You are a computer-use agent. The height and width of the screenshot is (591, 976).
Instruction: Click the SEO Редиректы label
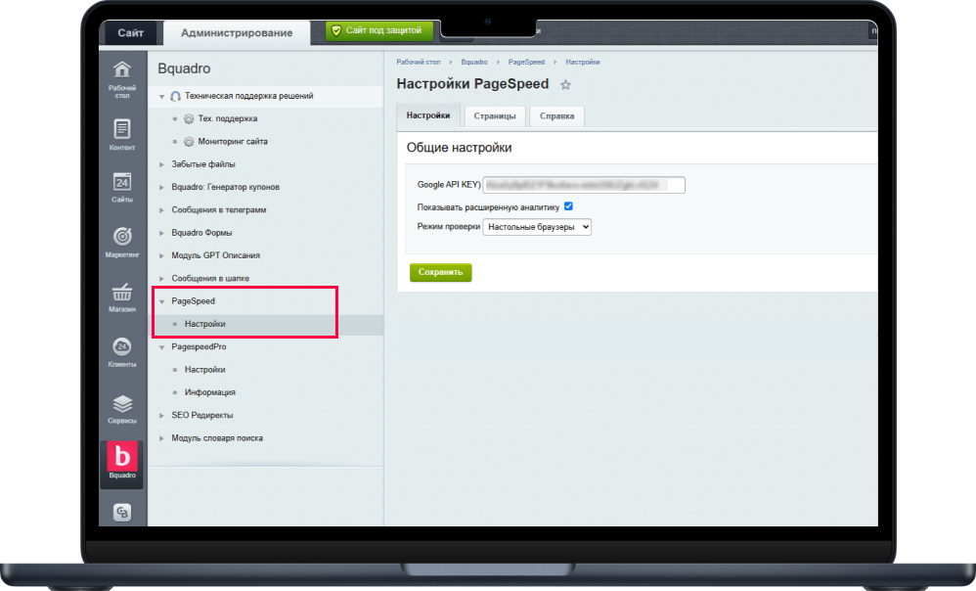coord(202,416)
